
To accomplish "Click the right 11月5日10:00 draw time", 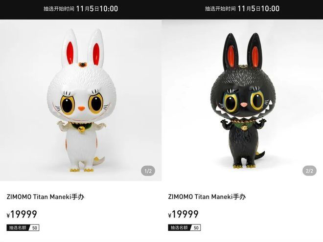I will [258, 9].
